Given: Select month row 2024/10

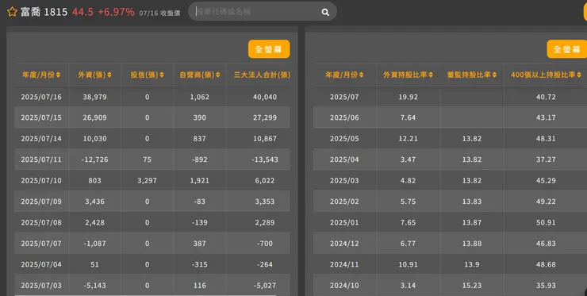Looking at the screenshot, I should tap(344, 286).
